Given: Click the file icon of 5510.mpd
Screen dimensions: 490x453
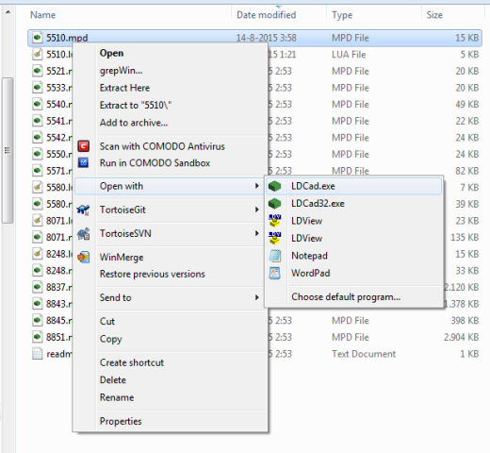Looking at the screenshot, I should pos(37,38).
